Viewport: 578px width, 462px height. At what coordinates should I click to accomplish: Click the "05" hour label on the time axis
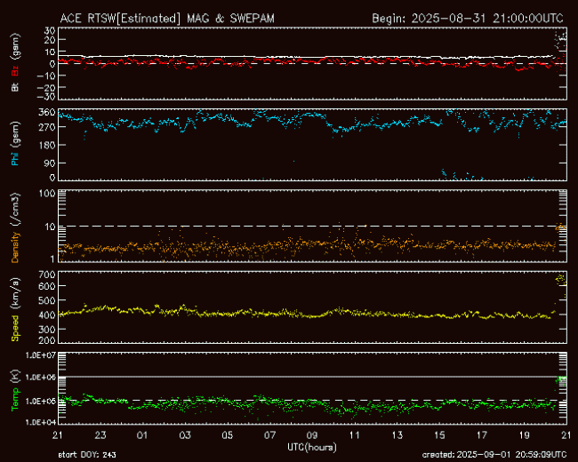228,435
